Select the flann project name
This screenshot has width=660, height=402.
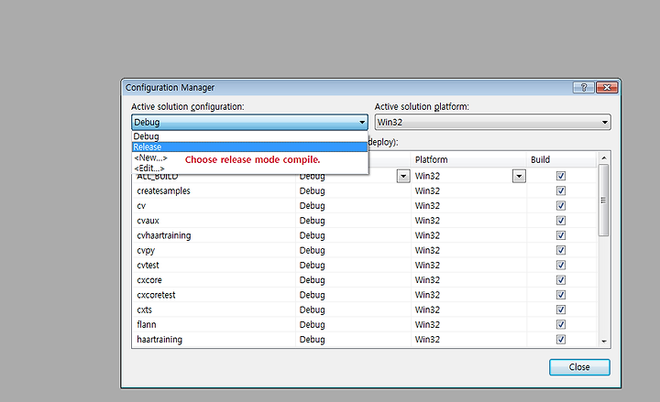[147, 325]
